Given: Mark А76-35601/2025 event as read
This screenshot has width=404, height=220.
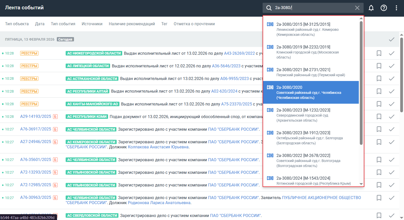Looking at the screenshot, I should tap(391, 160).
